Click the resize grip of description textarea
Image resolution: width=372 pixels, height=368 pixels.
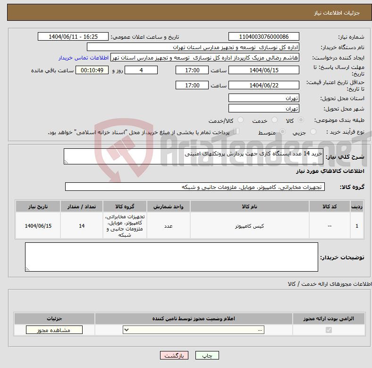click(66, 162)
